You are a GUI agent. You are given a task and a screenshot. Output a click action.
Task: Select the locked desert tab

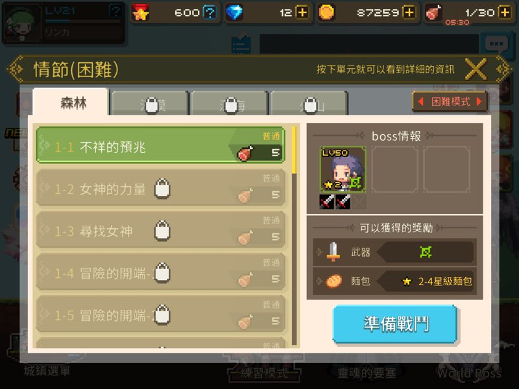(x=151, y=104)
